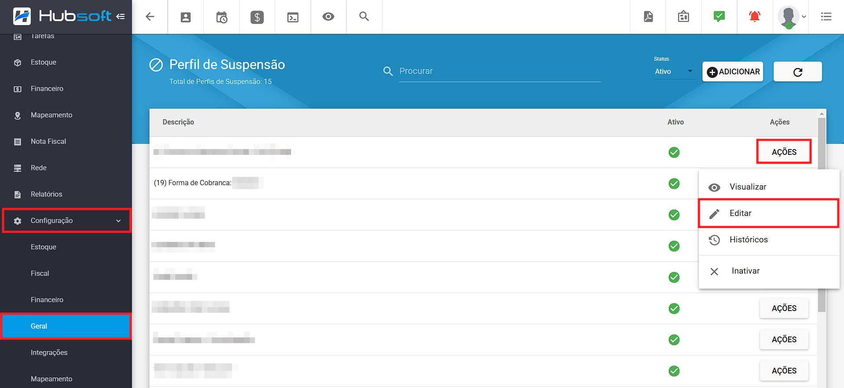Click the ADICIONAR button
844x388 pixels.
point(733,72)
